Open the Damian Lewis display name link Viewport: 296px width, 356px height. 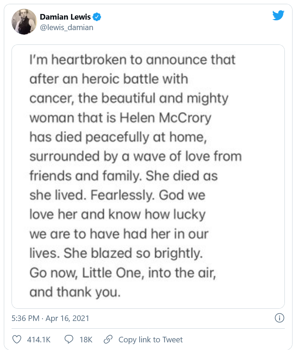[x=65, y=17]
